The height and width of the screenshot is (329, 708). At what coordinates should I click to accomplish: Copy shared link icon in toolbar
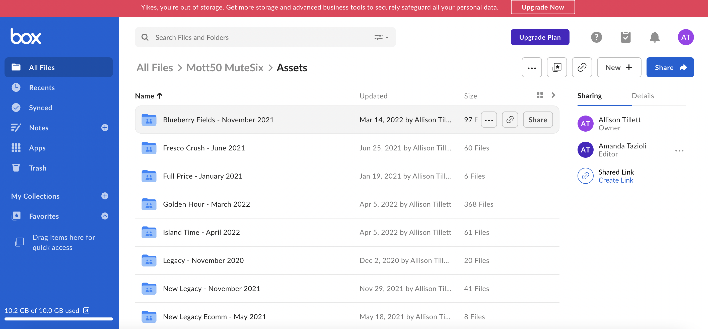tap(582, 67)
